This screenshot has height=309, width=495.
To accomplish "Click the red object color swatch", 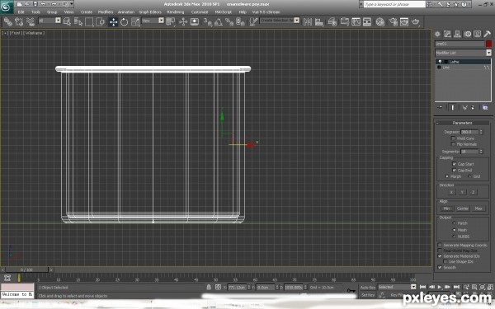I will tap(488, 44).
